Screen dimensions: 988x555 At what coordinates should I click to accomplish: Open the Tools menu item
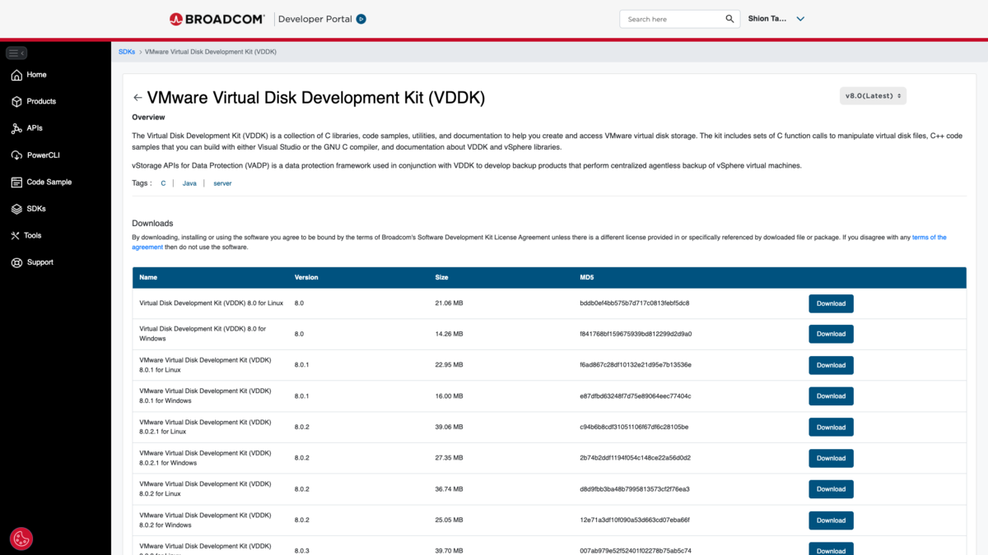coord(32,236)
